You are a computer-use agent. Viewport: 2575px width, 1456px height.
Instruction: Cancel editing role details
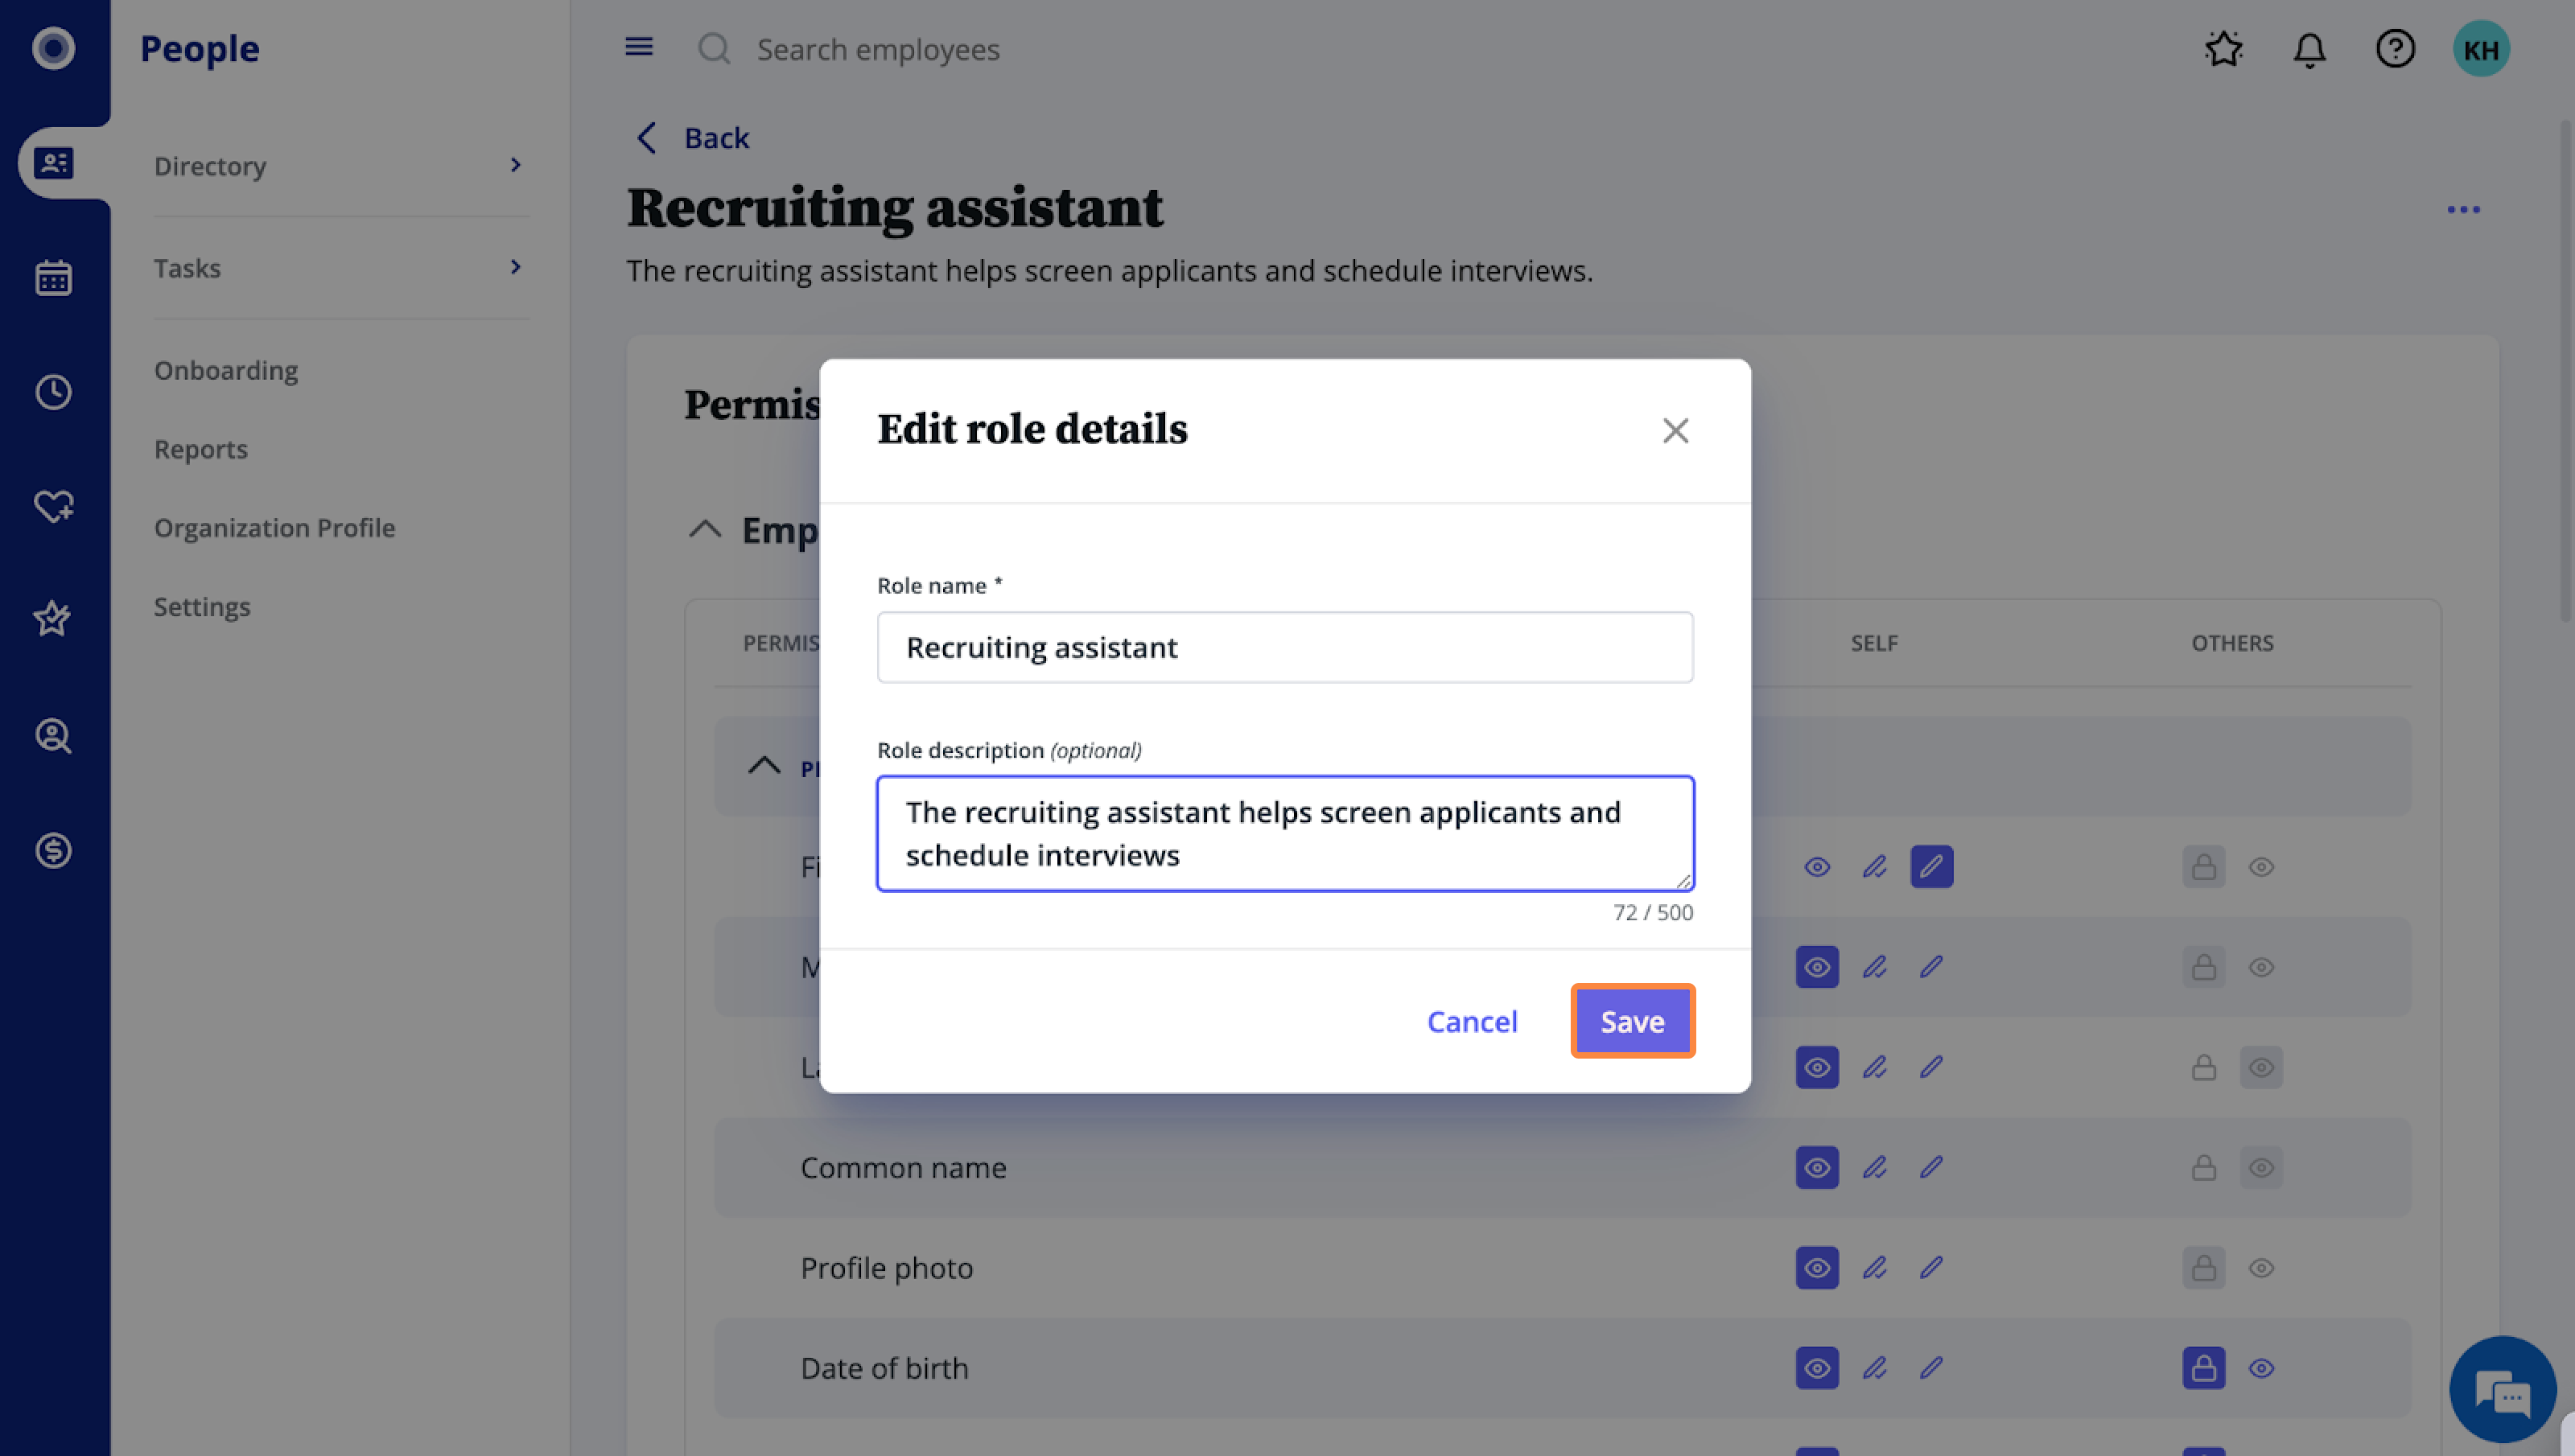tap(1472, 1021)
